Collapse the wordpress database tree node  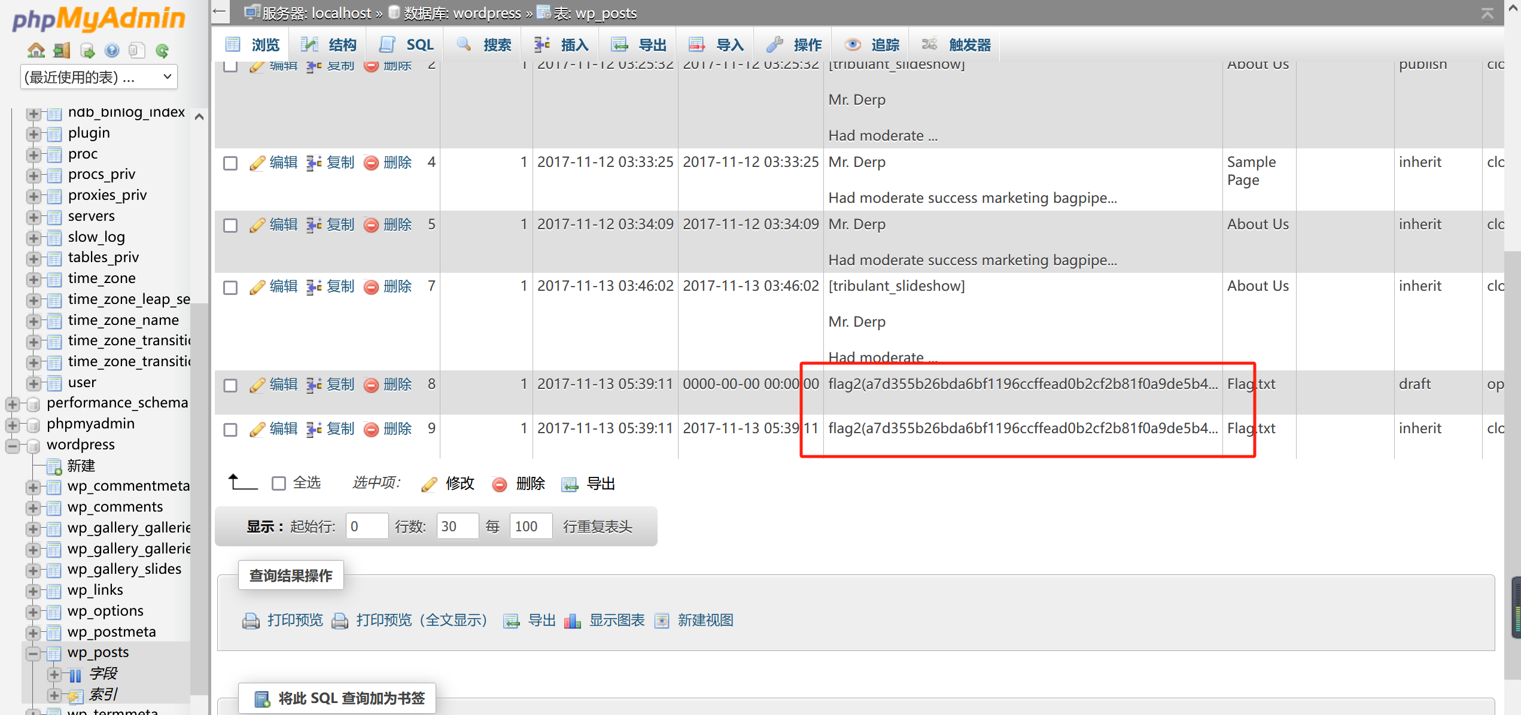12,446
